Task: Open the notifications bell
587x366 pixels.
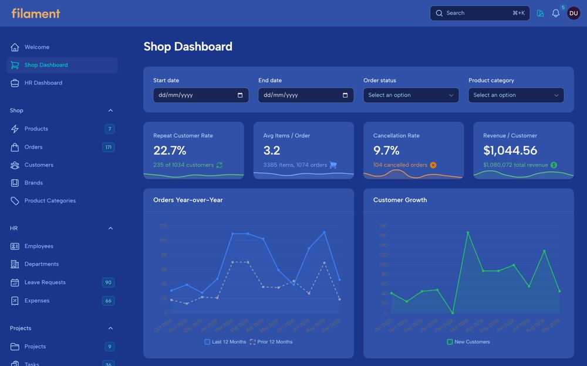Action: 555,13
